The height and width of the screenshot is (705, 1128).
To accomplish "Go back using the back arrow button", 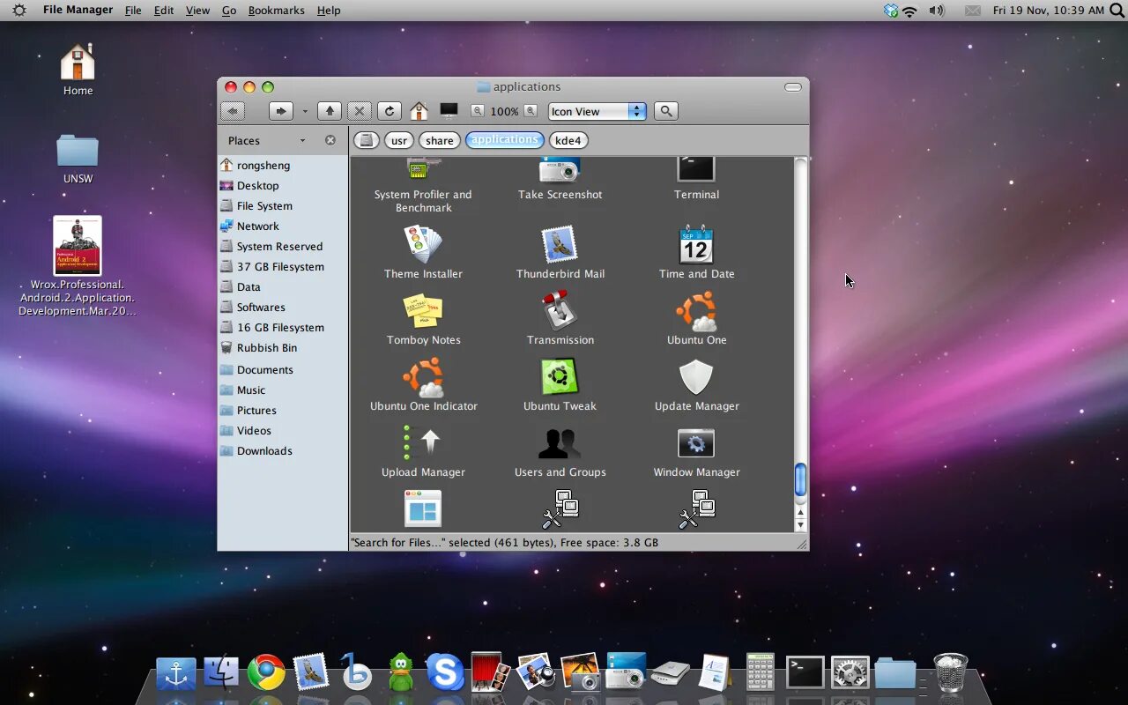I will click(233, 111).
